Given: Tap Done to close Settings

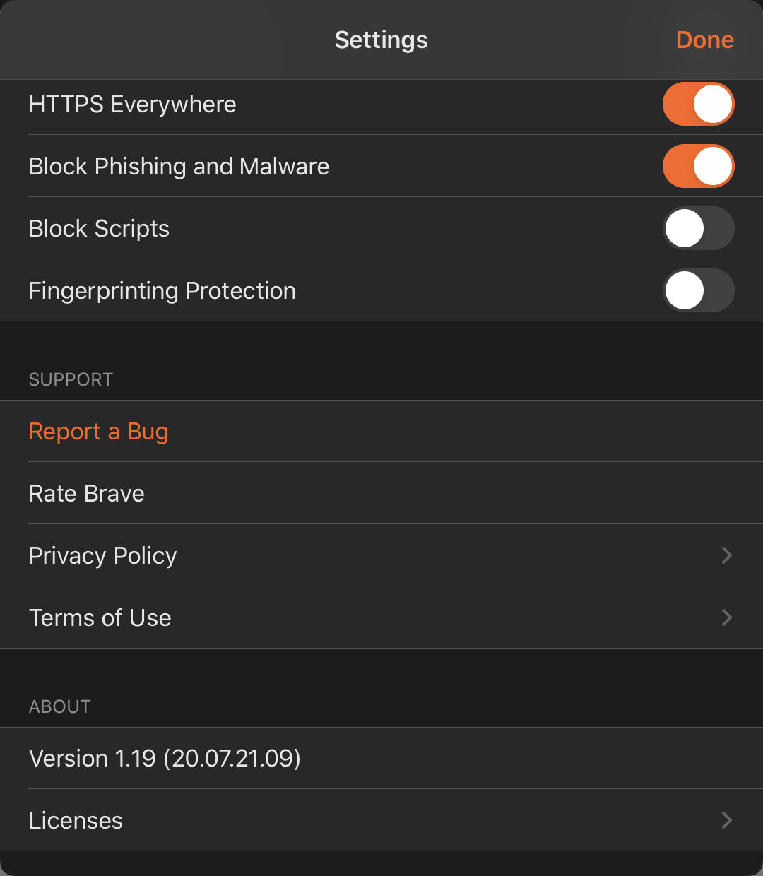Looking at the screenshot, I should [x=704, y=40].
